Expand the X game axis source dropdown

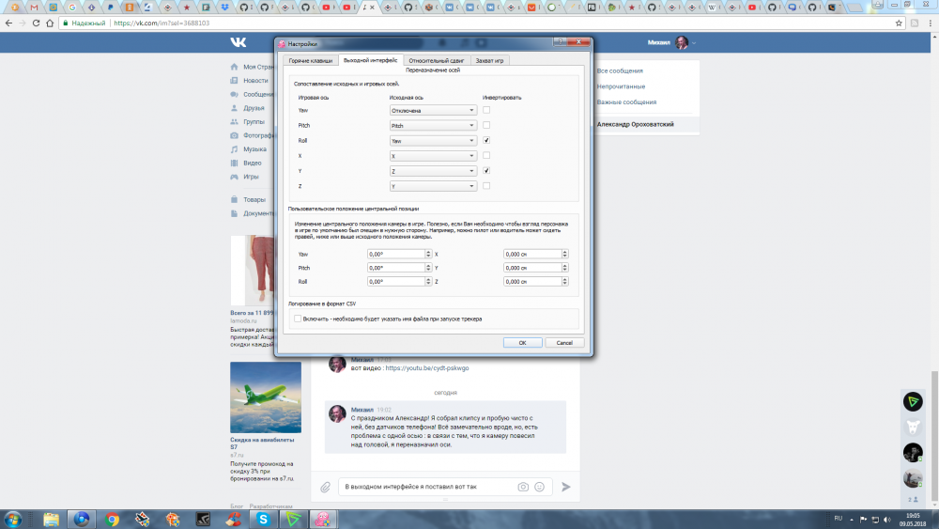click(433, 156)
